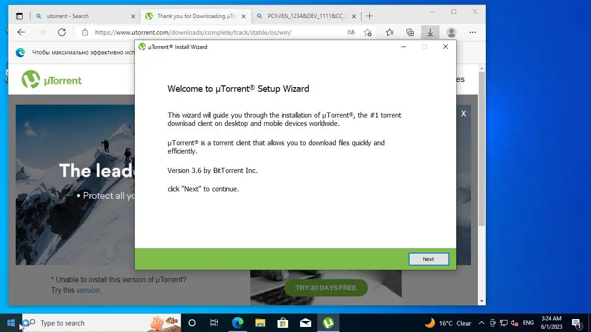Click the µTorrent logo on the webpage
The image size is (591, 332).
point(52,80)
